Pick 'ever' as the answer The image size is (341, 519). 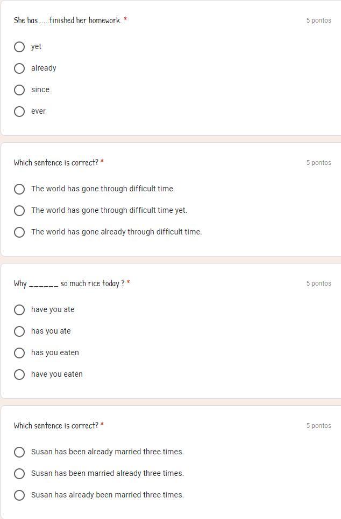point(19,112)
